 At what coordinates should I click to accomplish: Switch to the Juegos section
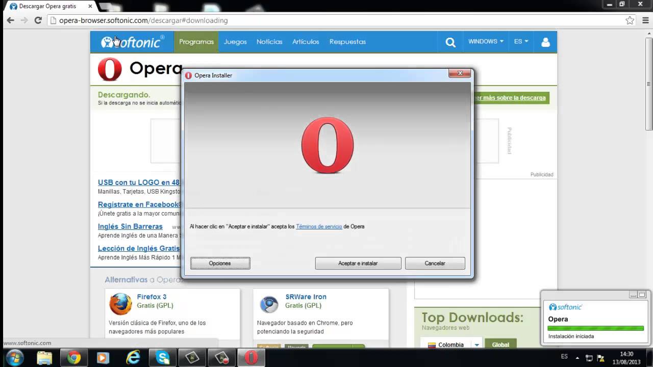coord(235,42)
